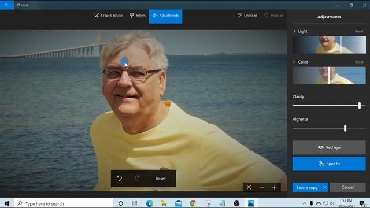Open Cortana from the taskbar
The width and height of the screenshot is (370, 208).
click(121, 203)
